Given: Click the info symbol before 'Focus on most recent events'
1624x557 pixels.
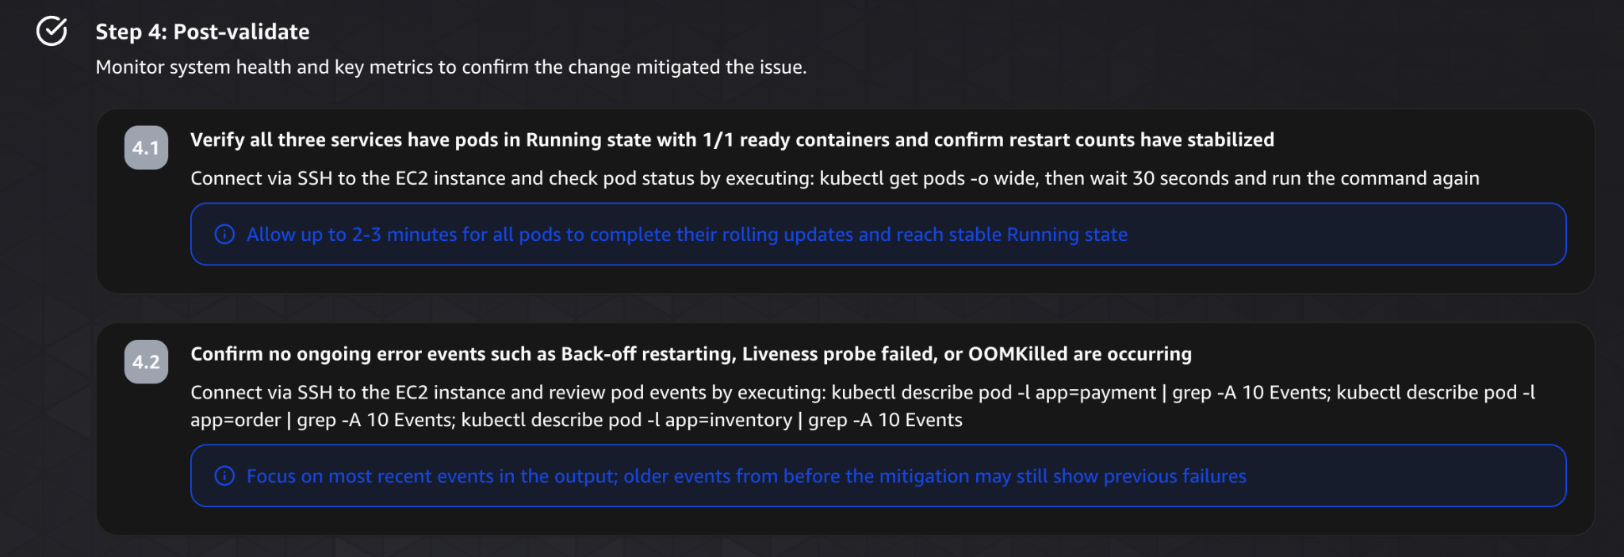Looking at the screenshot, I should click(224, 475).
